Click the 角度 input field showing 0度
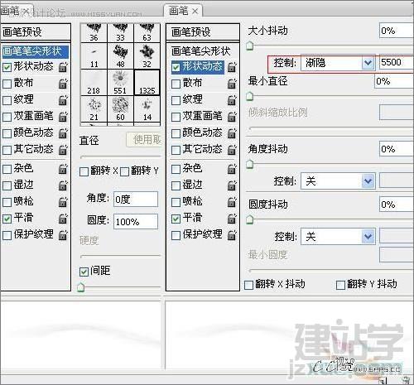Viewport: 414px width, 385px height. point(136,199)
